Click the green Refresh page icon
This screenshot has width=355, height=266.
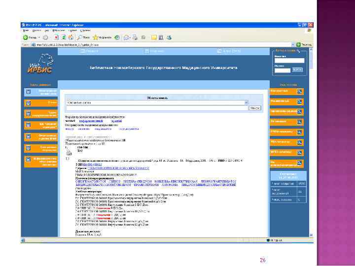[x=64, y=37]
